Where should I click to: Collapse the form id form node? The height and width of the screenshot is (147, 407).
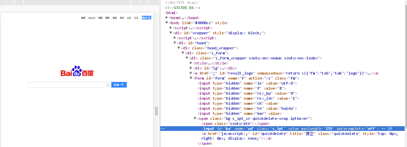pos(191,78)
